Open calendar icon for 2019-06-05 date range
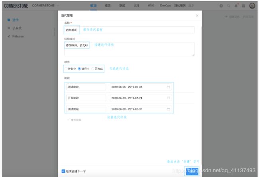The height and width of the screenshot is (177, 259). tap(168, 87)
